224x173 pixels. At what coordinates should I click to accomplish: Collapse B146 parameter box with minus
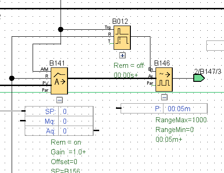point(164,97)
